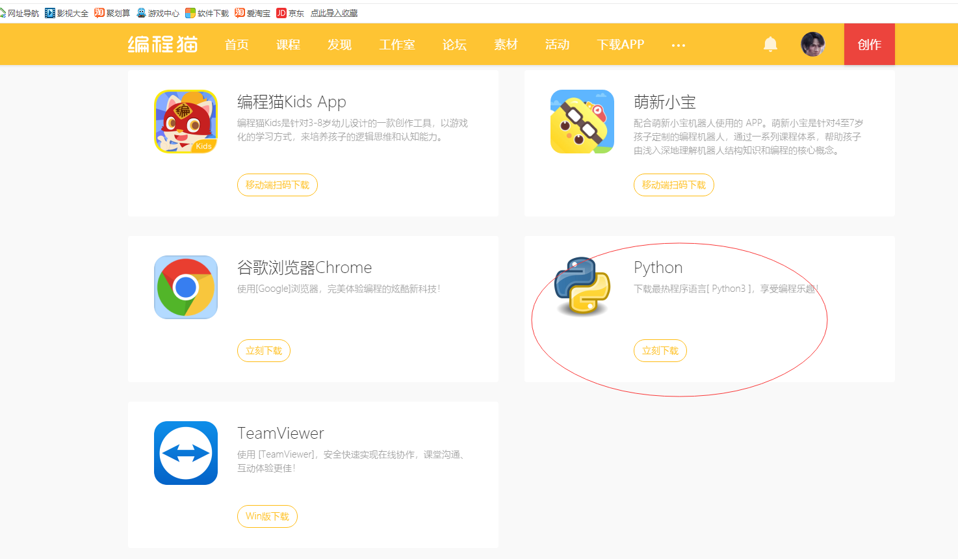Click the TeamViewer title text

click(281, 434)
